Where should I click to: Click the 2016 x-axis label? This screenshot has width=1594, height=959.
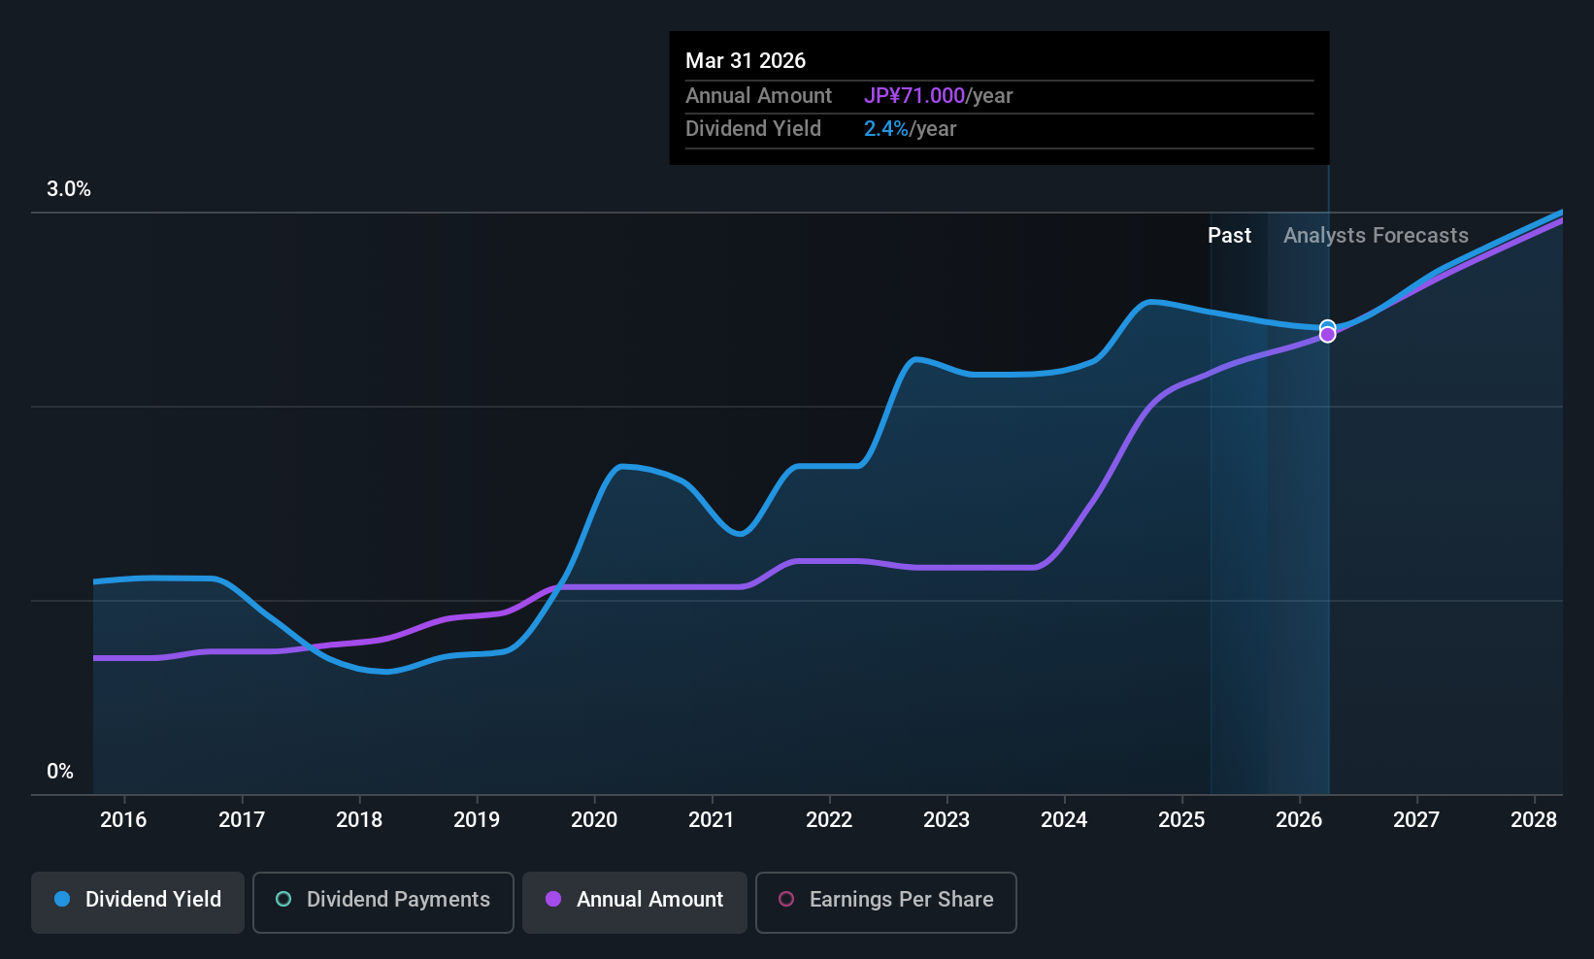coord(123,819)
